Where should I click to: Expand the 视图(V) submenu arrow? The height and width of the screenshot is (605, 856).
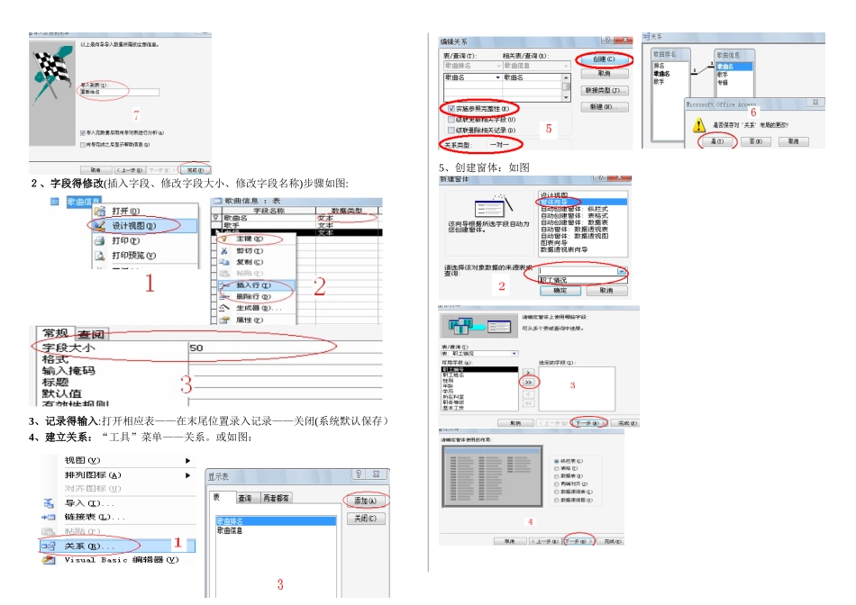tap(187, 460)
